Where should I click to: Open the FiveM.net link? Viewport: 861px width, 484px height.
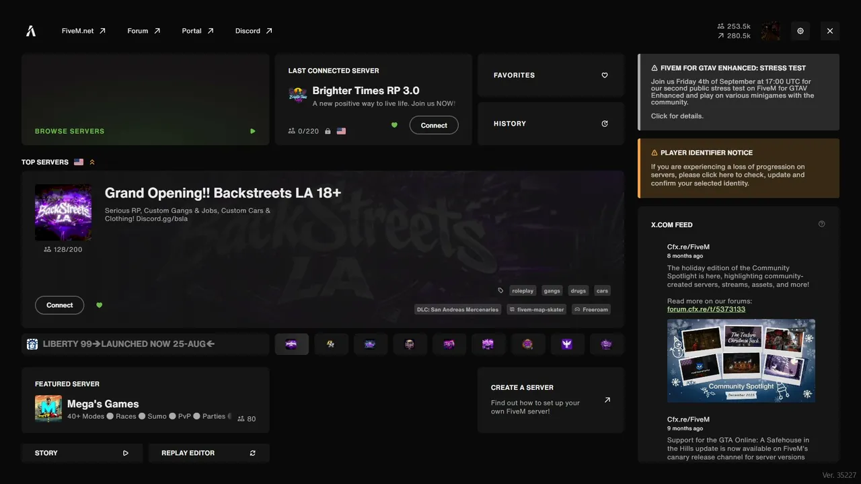[83, 31]
